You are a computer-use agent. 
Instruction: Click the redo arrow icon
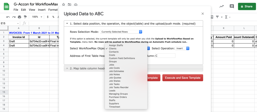pos(14,17)
